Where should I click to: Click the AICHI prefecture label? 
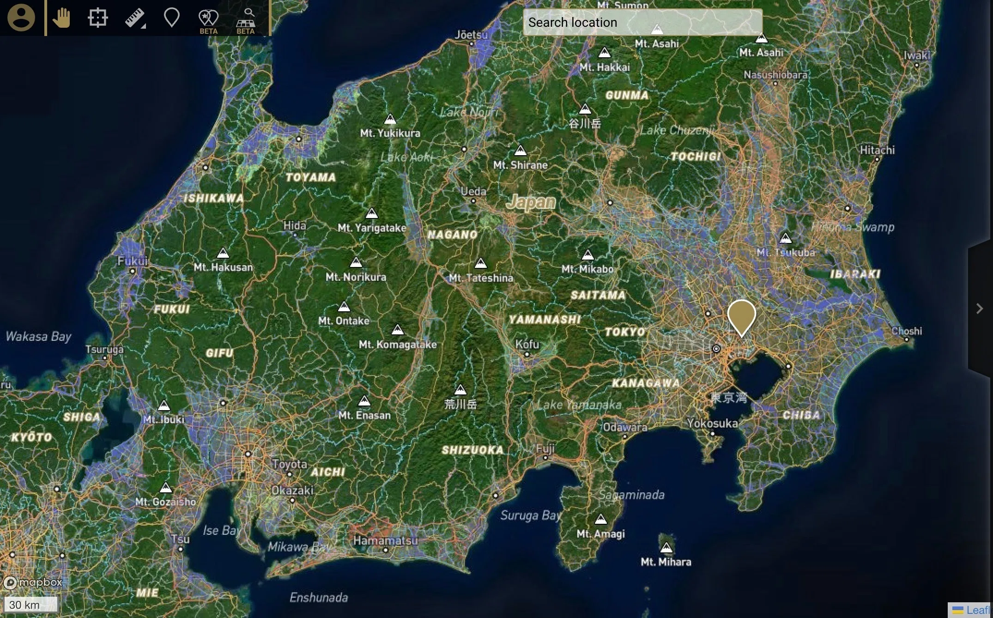click(x=328, y=472)
